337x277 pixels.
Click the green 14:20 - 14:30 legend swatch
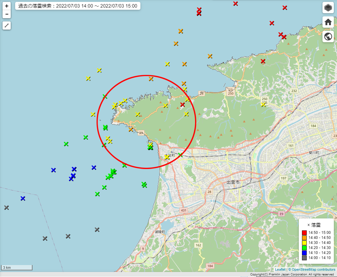click(x=304, y=248)
